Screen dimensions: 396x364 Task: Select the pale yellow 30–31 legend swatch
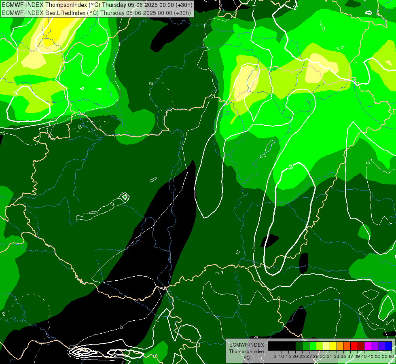326,346
